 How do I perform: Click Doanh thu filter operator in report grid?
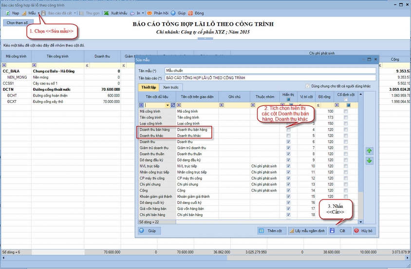pyautogui.click(x=87, y=66)
